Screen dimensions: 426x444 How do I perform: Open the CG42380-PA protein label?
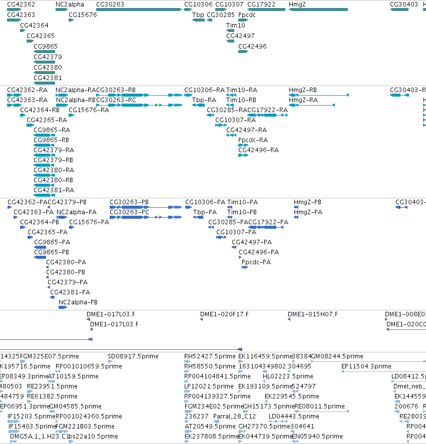click(66, 262)
